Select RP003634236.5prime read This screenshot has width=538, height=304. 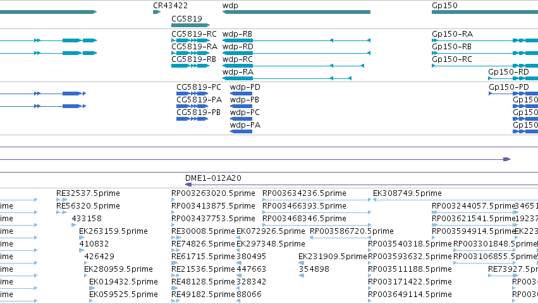(x=317, y=200)
